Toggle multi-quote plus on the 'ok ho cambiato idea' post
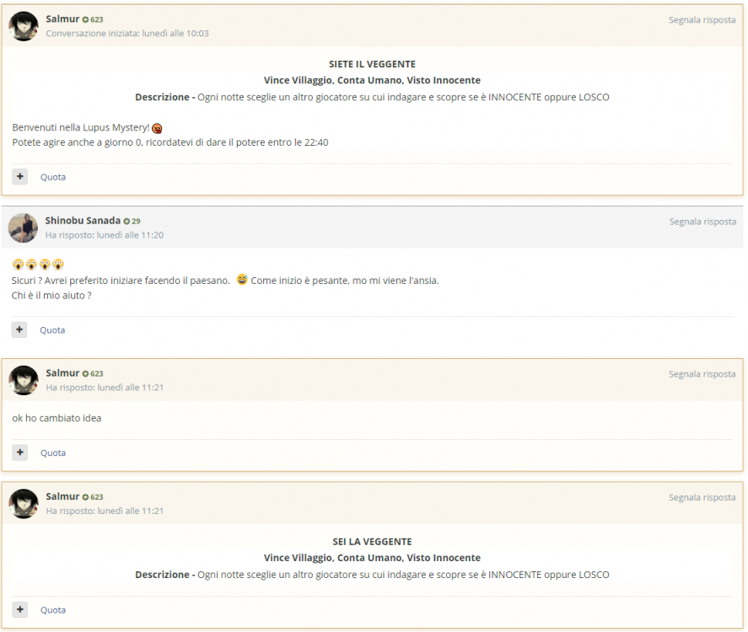The width and height of the screenshot is (748, 632). click(x=20, y=453)
